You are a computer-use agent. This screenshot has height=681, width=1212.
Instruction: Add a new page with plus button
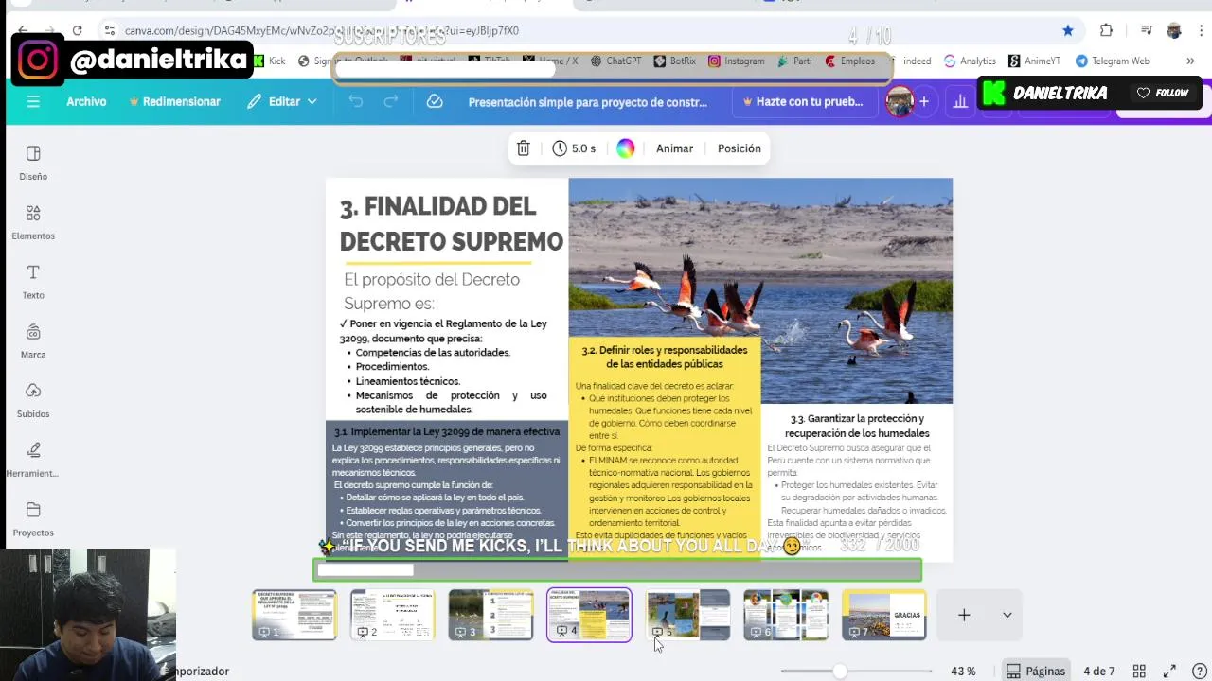[x=964, y=615]
